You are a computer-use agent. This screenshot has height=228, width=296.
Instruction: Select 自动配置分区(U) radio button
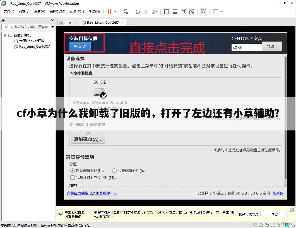(x=72, y=171)
